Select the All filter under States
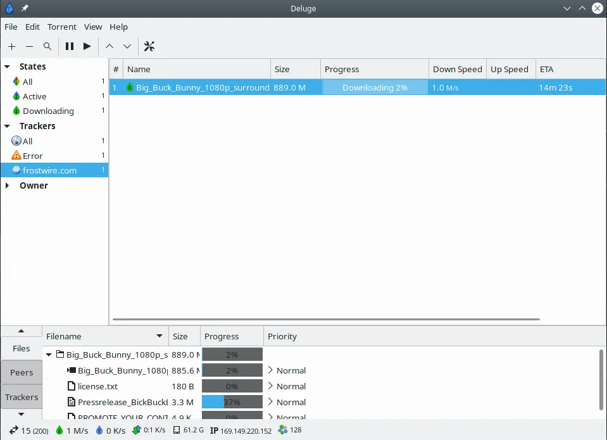The width and height of the screenshot is (607, 440). [54, 82]
